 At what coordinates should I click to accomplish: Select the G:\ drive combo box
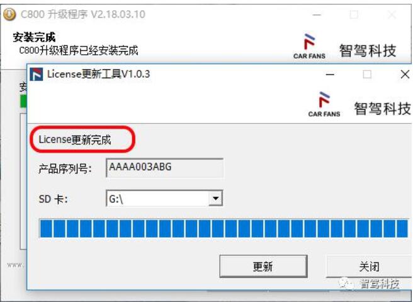pos(164,199)
